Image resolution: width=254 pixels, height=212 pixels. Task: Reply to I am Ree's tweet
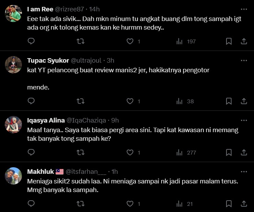31,41
